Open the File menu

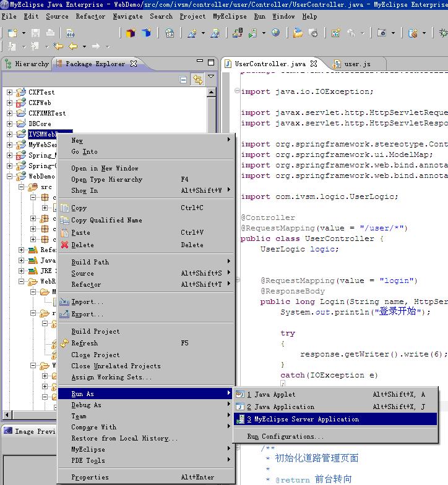(9, 17)
